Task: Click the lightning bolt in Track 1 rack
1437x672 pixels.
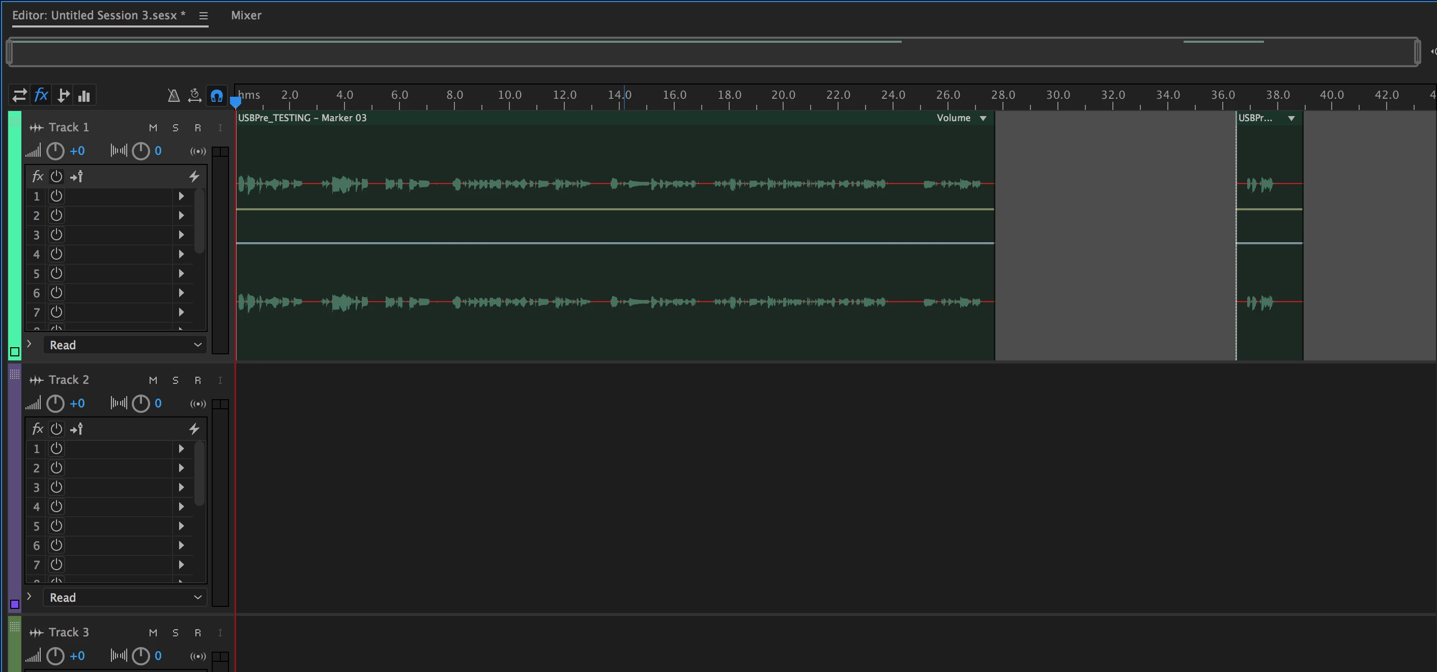Action: (193, 176)
